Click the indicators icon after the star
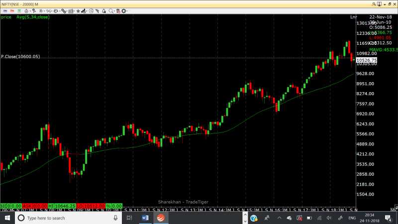Image resolution: width=398 pixels, height=224 pixels. (x=84, y=11)
